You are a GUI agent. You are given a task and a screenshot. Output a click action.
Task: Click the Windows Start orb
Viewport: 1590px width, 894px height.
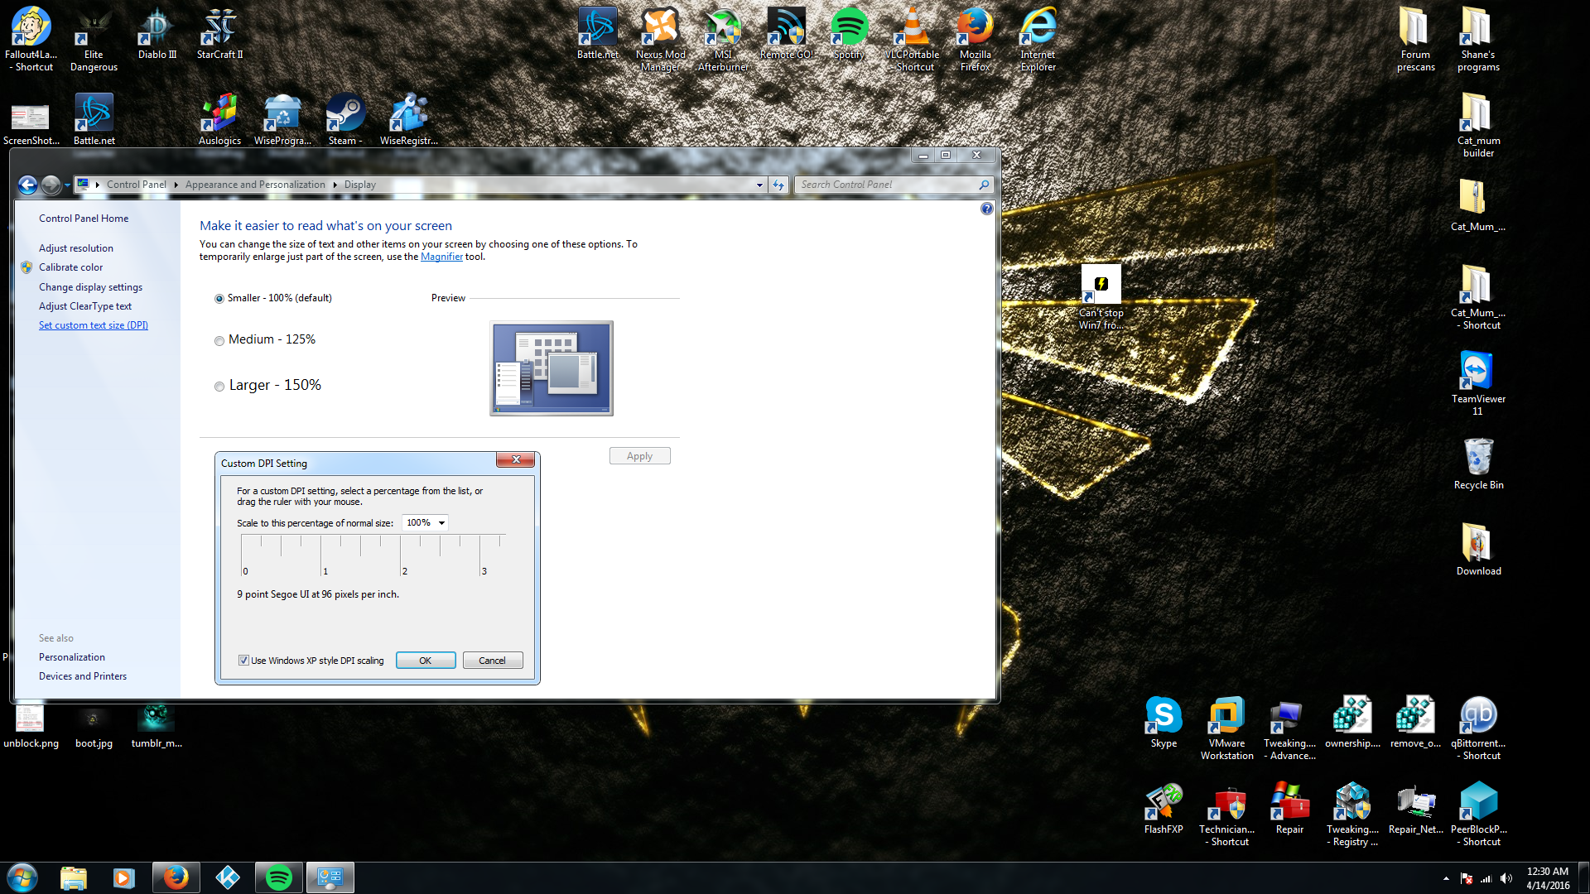coord(22,877)
